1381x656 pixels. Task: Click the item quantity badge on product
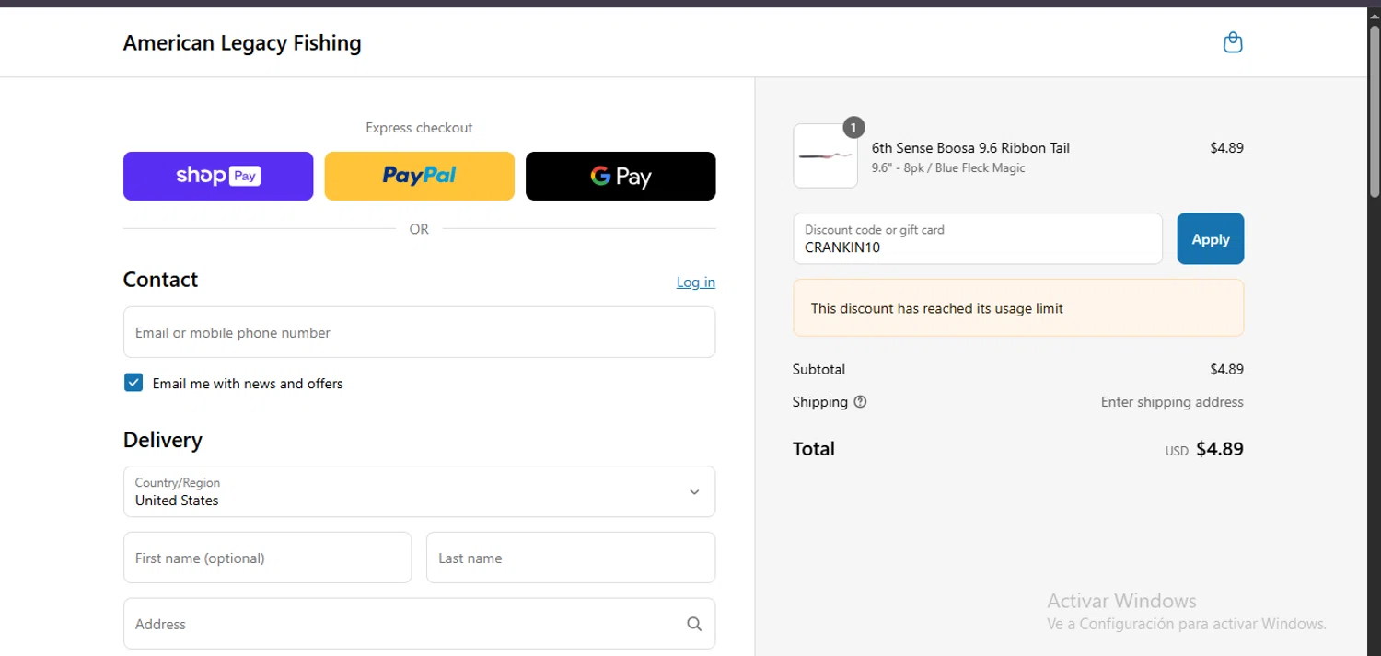pos(853,128)
